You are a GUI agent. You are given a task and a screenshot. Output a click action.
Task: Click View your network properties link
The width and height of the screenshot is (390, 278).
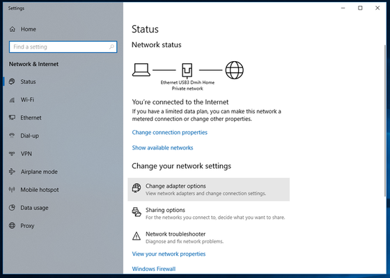(x=169, y=254)
